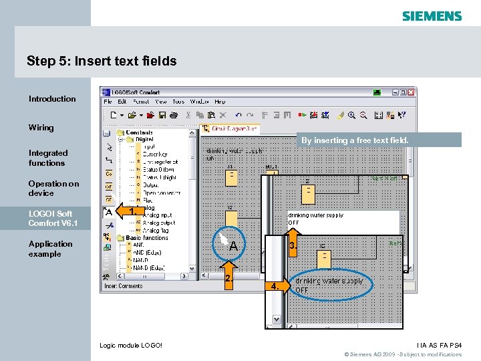481x361 pixels.
Task: Click the Zoom out magnifier icon
Action: [363, 116]
